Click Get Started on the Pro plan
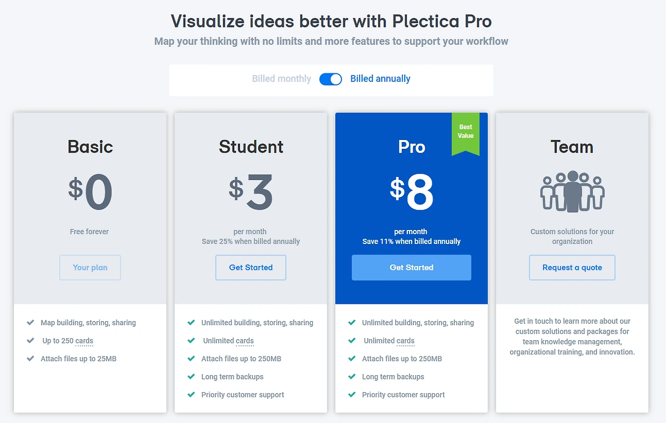Viewport: 666px width, 423px height. [412, 267]
